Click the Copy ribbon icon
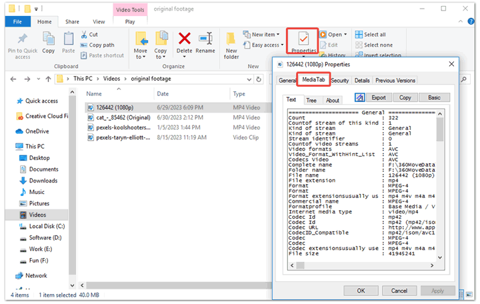Image resolution: width=480 pixels, height=304 pixels. tap(49, 39)
